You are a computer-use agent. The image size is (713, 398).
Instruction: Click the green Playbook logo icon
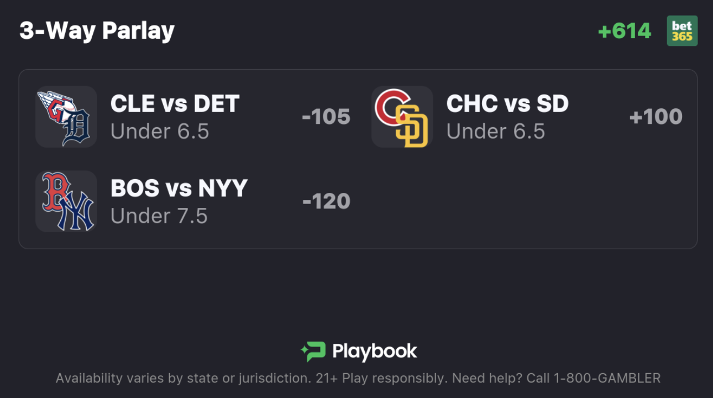[x=313, y=352]
